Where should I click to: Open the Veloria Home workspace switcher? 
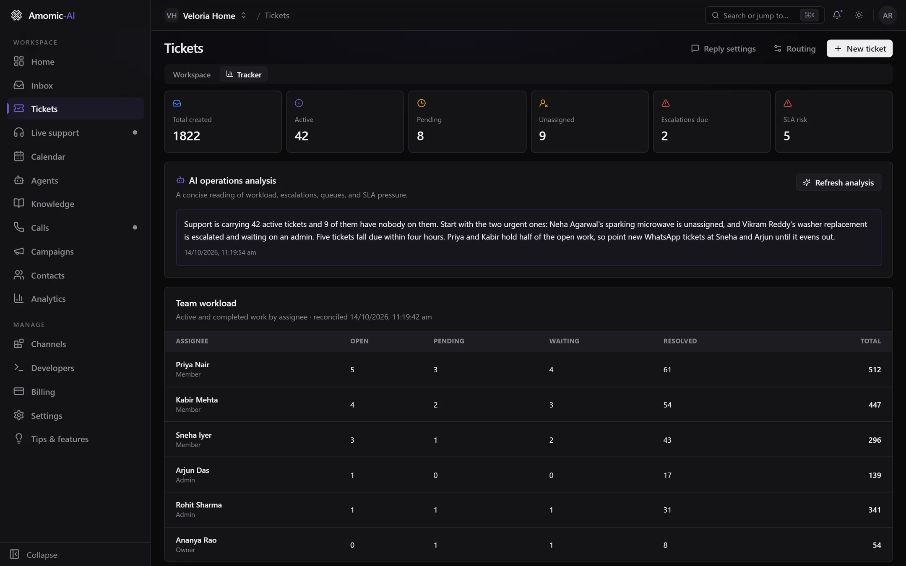coord(206,16)
